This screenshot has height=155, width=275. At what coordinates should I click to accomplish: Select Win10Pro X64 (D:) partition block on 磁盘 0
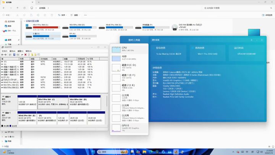pyautogui.click(x=85, y=103)
